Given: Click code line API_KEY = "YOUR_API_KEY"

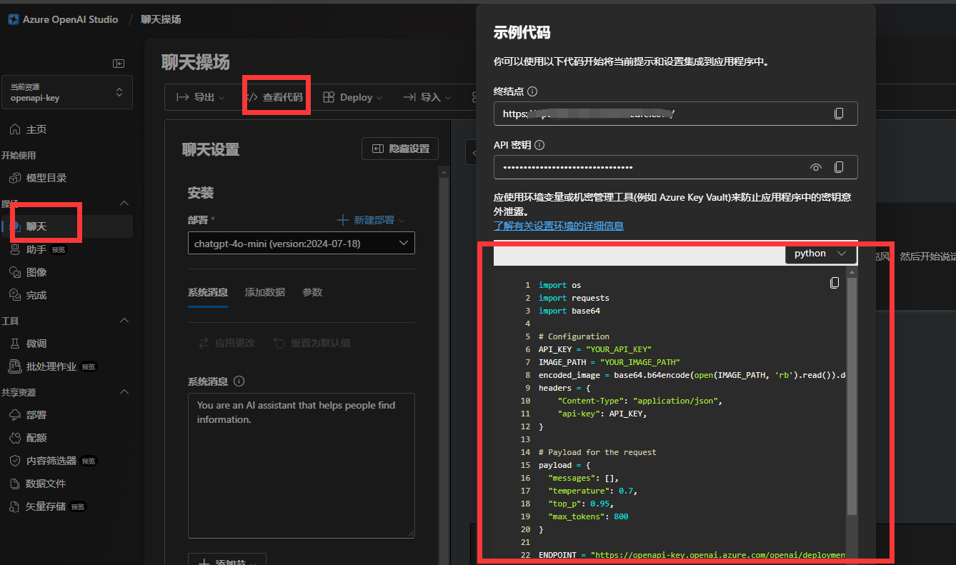Looking at the screenshot, I should coord(595,349).
